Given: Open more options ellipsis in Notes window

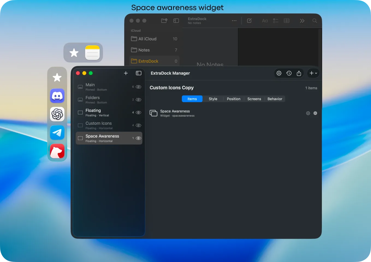Looking at the screenshot, I should coord(234,20).
